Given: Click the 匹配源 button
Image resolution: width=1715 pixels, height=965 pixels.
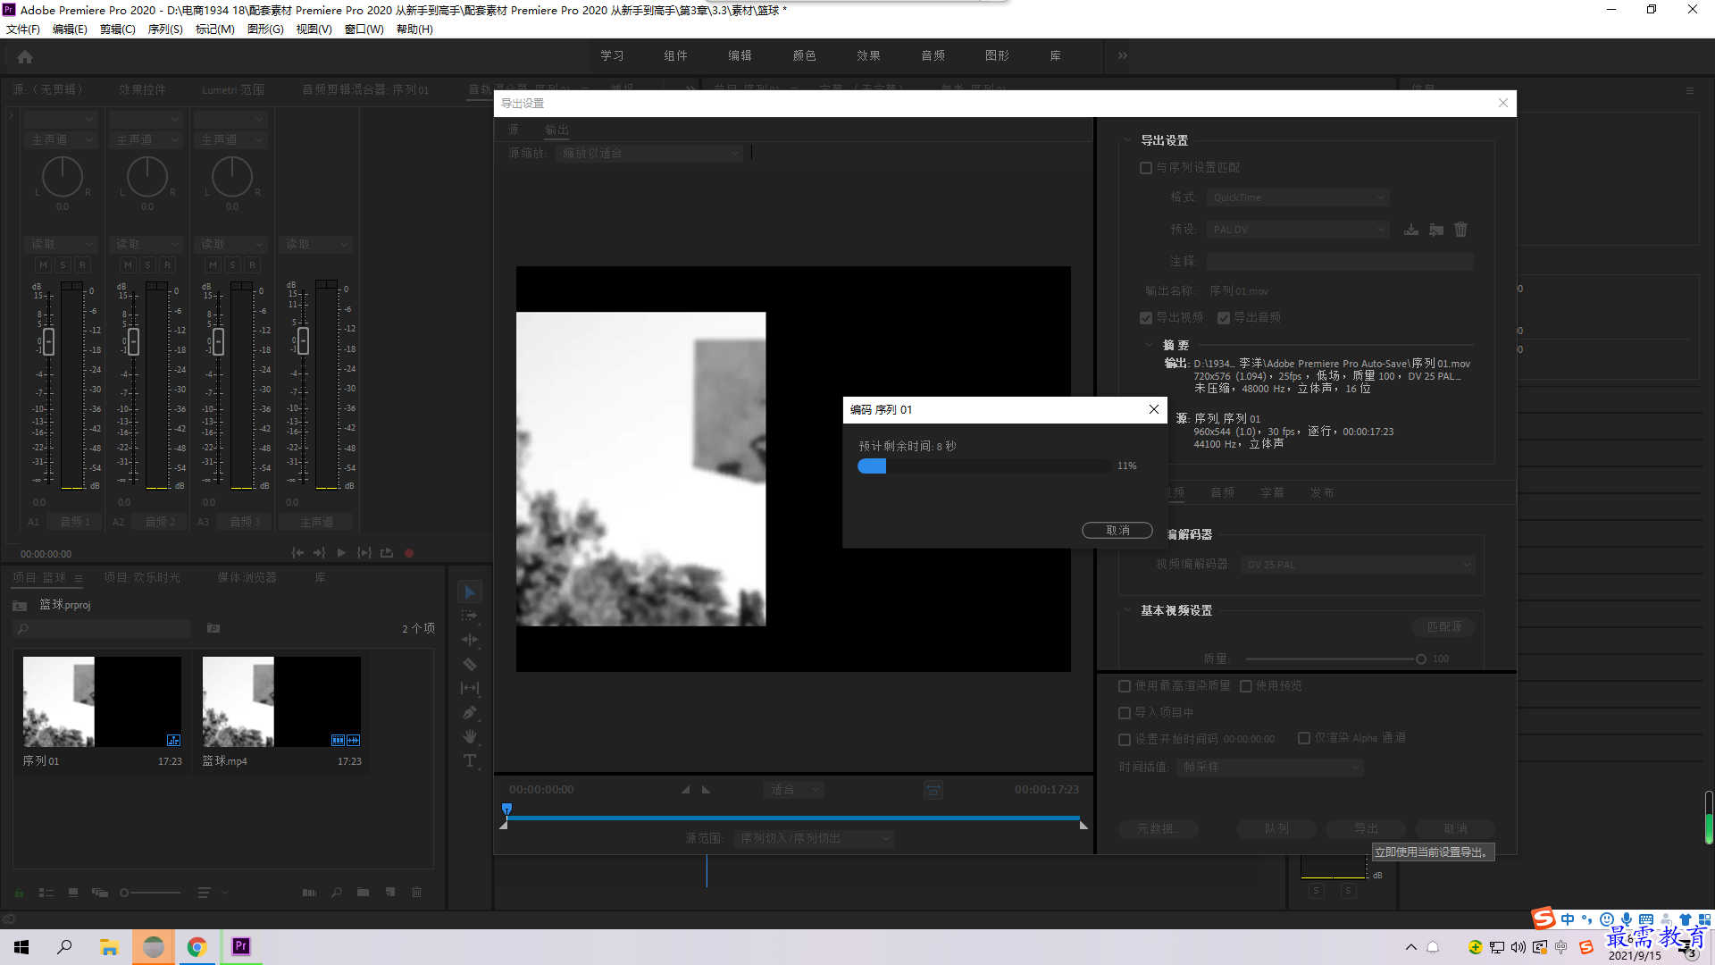Looking at the screenshot, I should [x=1444, y=627].
